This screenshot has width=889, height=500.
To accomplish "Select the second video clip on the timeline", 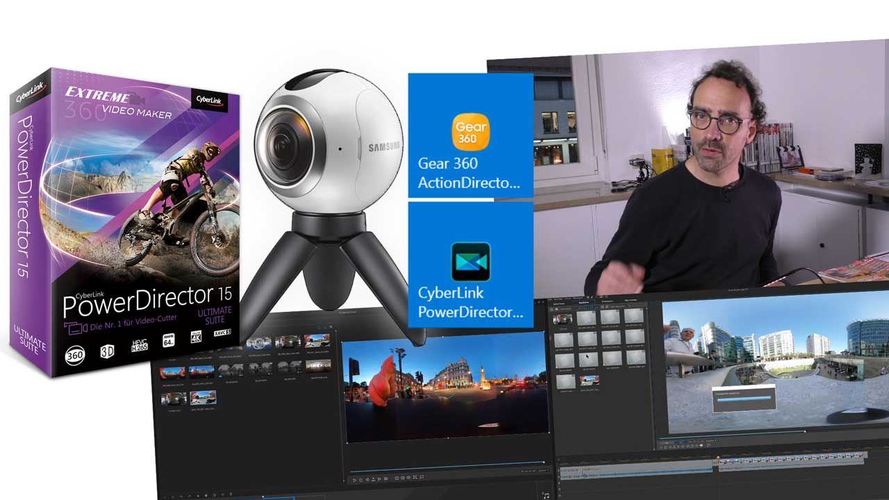I will tap(792, 459).
